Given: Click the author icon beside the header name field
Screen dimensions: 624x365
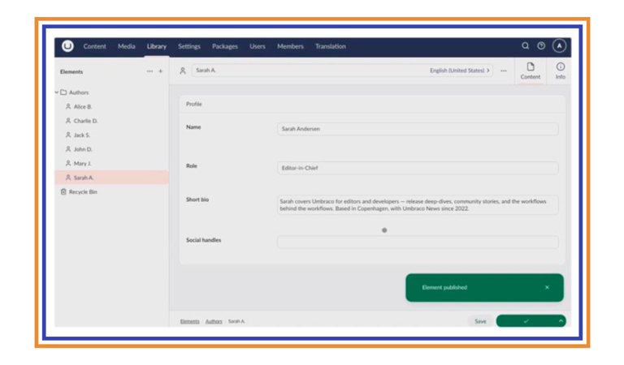Looking at the screenshot, I should point(183,71).
